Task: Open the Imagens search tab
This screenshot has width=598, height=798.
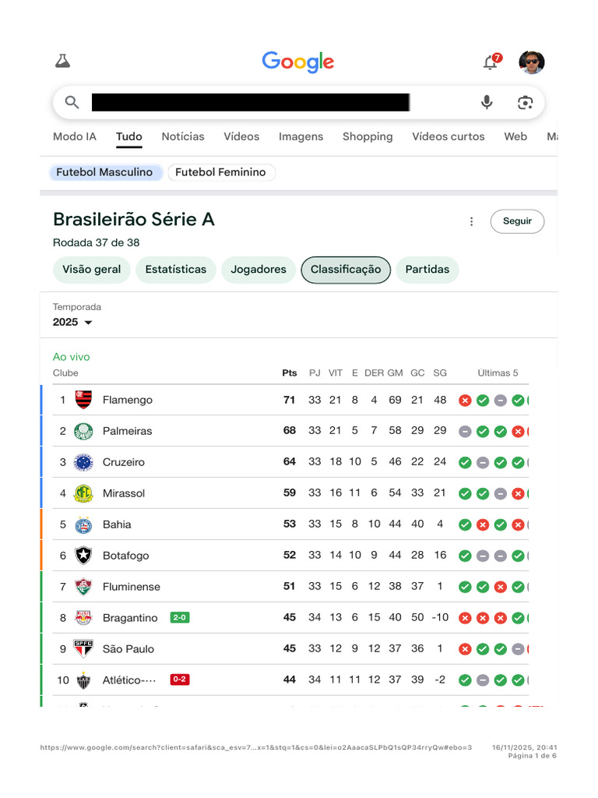Action: click(301, 136)
